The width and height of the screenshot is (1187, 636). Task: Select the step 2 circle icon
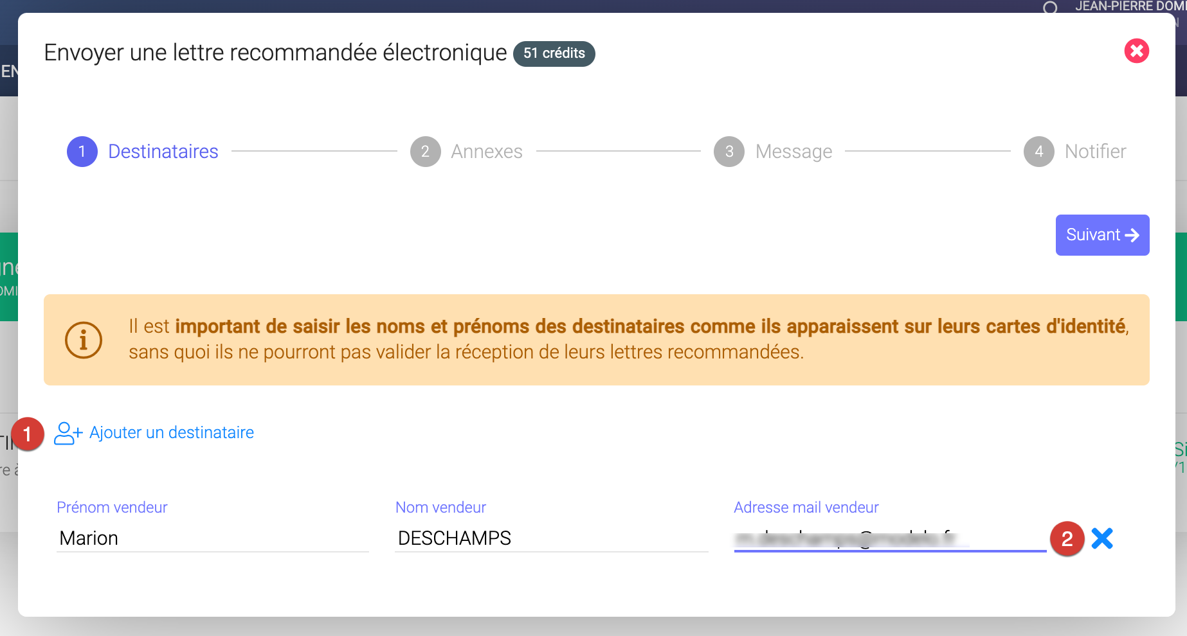coord(425,152)
